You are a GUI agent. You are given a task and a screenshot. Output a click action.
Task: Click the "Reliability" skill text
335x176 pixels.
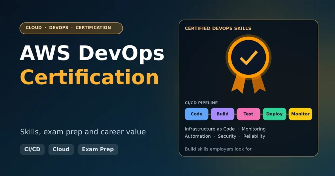pyautogui.click(x=254, y=136)
